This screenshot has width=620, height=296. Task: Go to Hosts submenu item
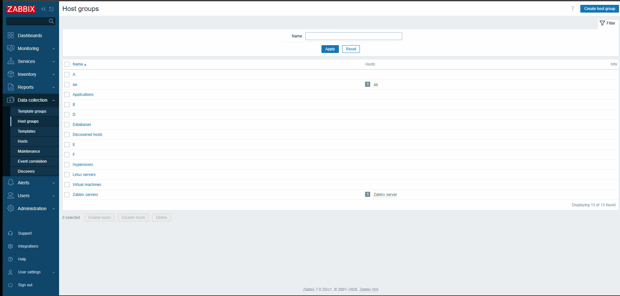pyautogui.click(x=23, y=141)
